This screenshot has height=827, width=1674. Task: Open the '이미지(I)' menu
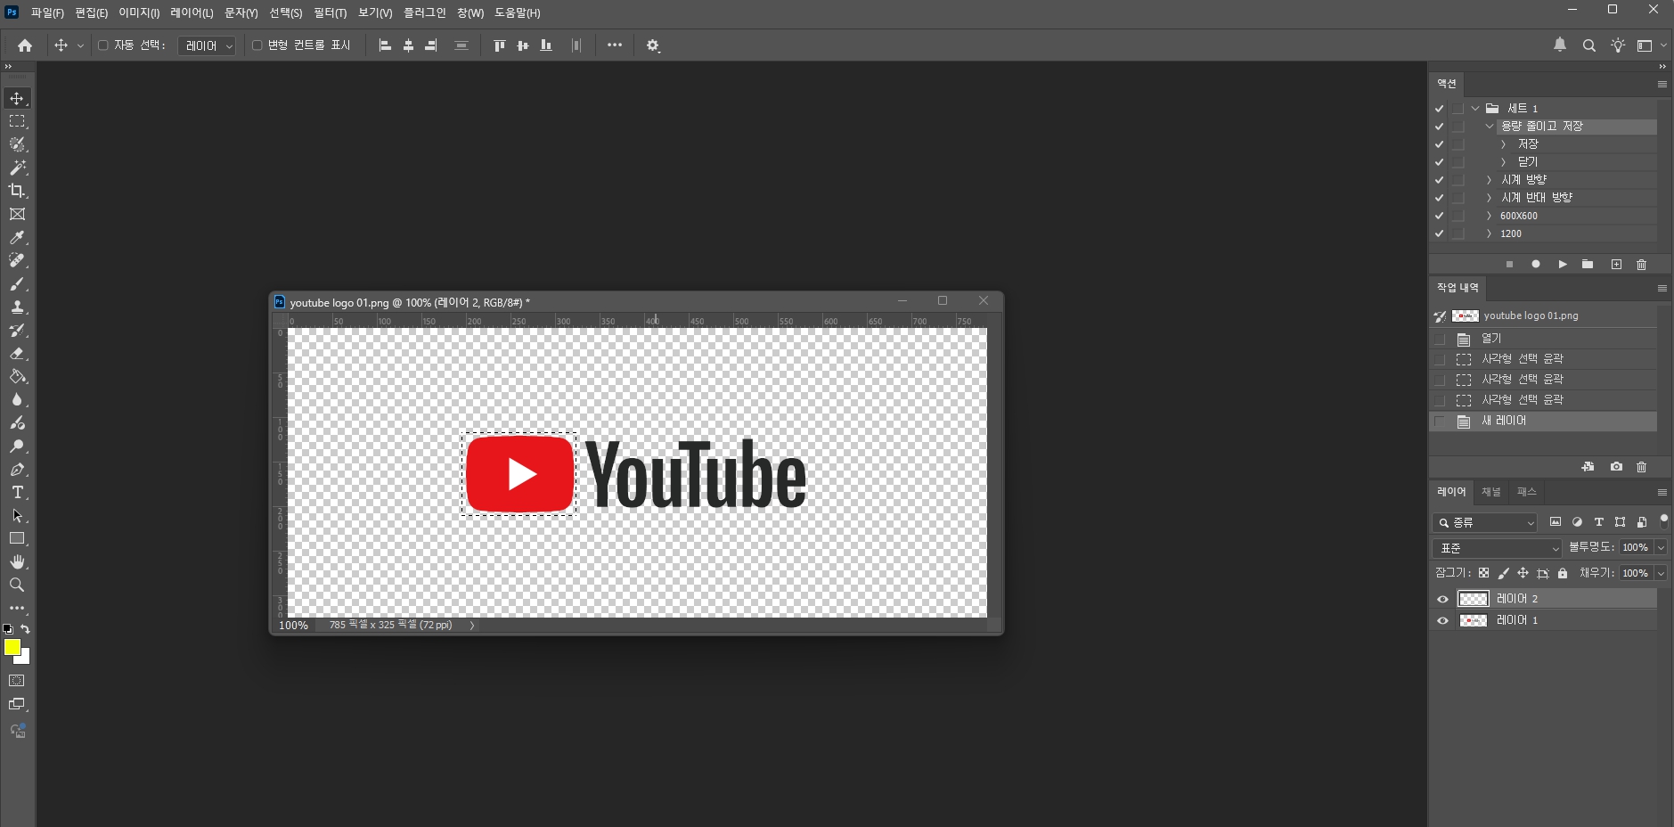[x=139, y=13]
